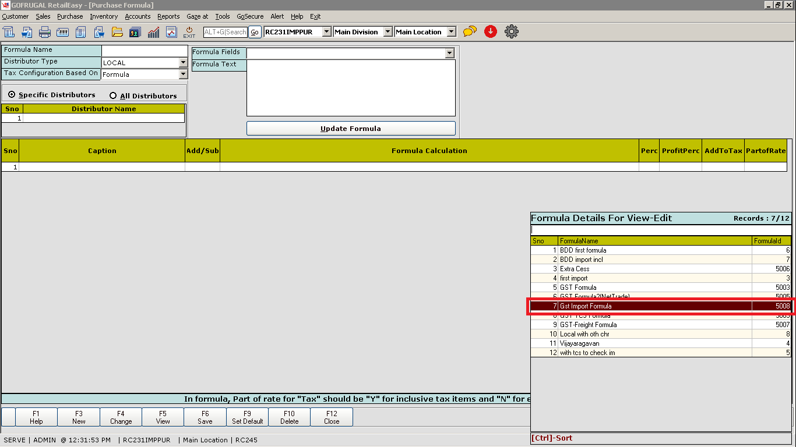Select the 'BDD import incl' row
This screenshot has height=447, width=796.
(x=661, y=260)
